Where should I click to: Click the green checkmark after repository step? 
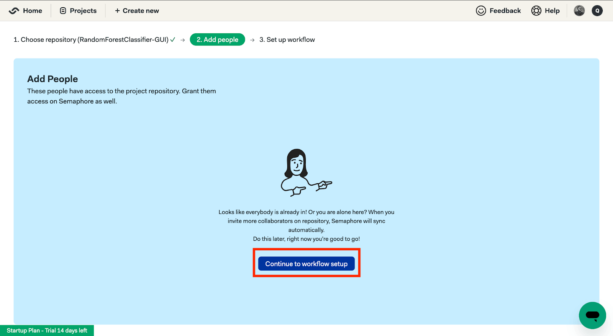173,39
